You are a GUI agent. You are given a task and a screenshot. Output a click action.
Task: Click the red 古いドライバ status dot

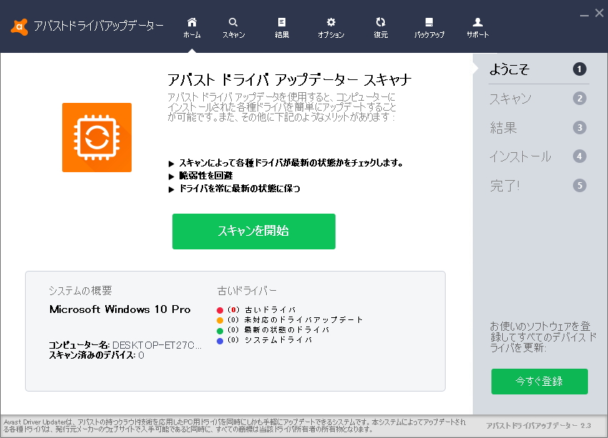220,310
